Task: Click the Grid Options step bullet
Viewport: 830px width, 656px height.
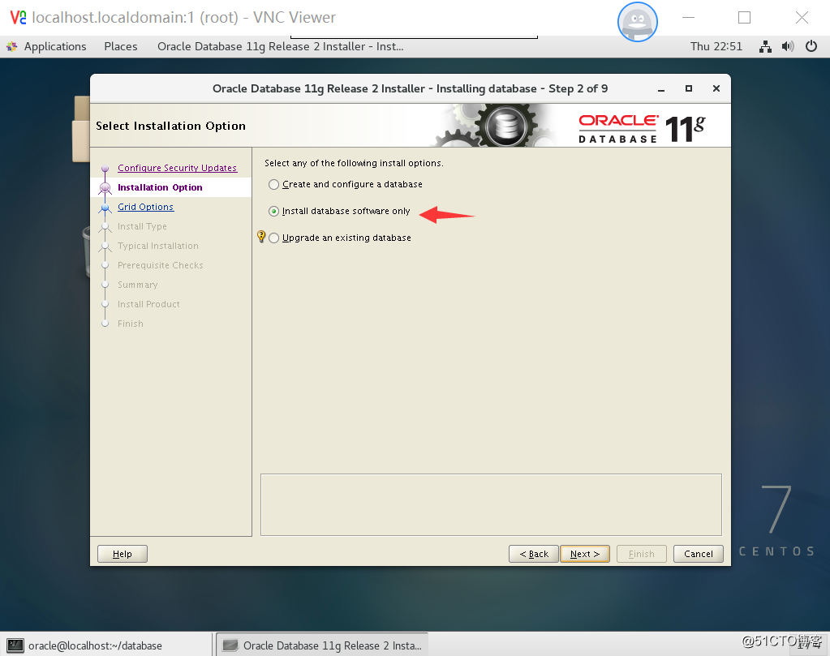Action: pos(105,207)
